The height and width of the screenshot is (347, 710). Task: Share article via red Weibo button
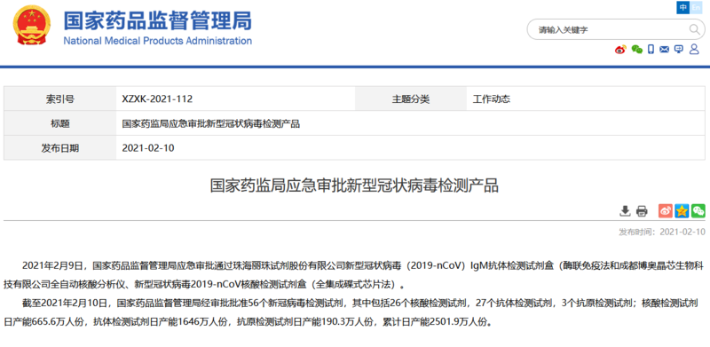tap(665, 210)
